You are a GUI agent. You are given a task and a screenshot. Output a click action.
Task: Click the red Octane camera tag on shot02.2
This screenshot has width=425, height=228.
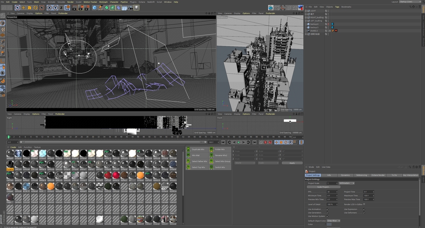pos(336,31)
